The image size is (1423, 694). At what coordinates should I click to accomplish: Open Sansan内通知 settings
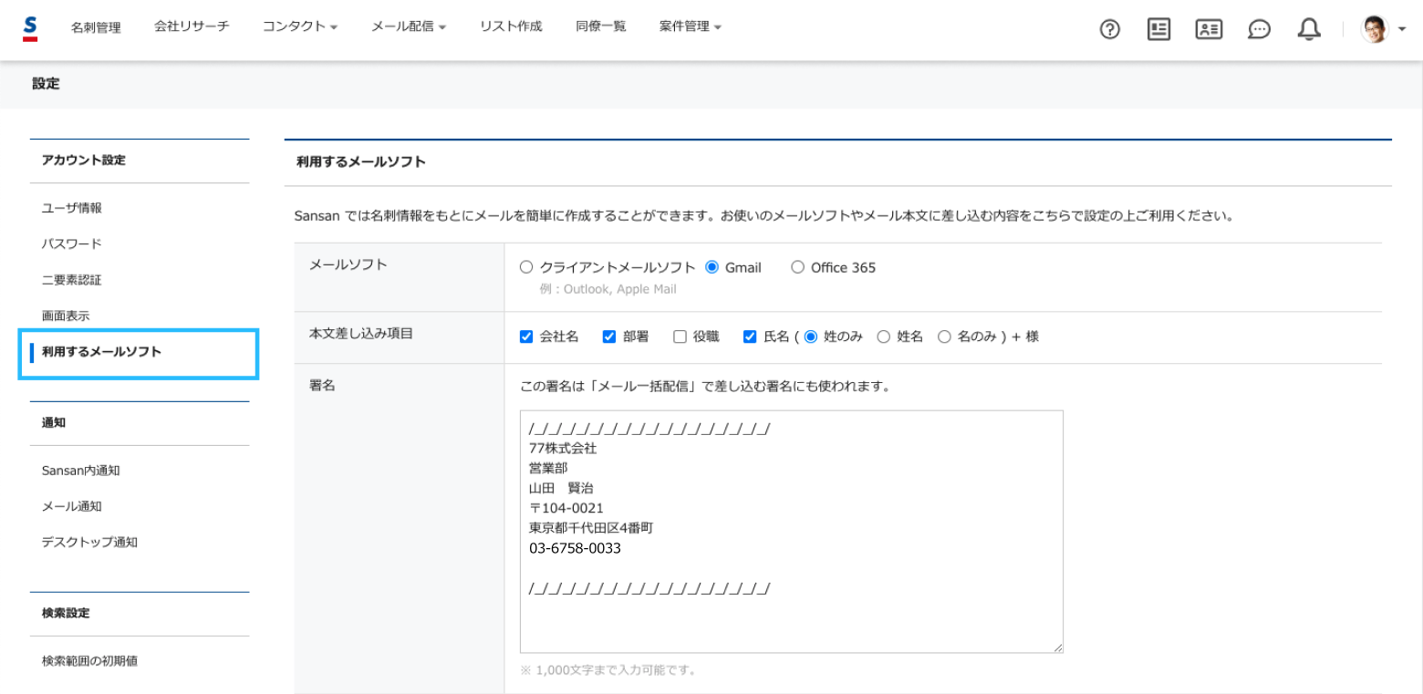pos(81,471)
